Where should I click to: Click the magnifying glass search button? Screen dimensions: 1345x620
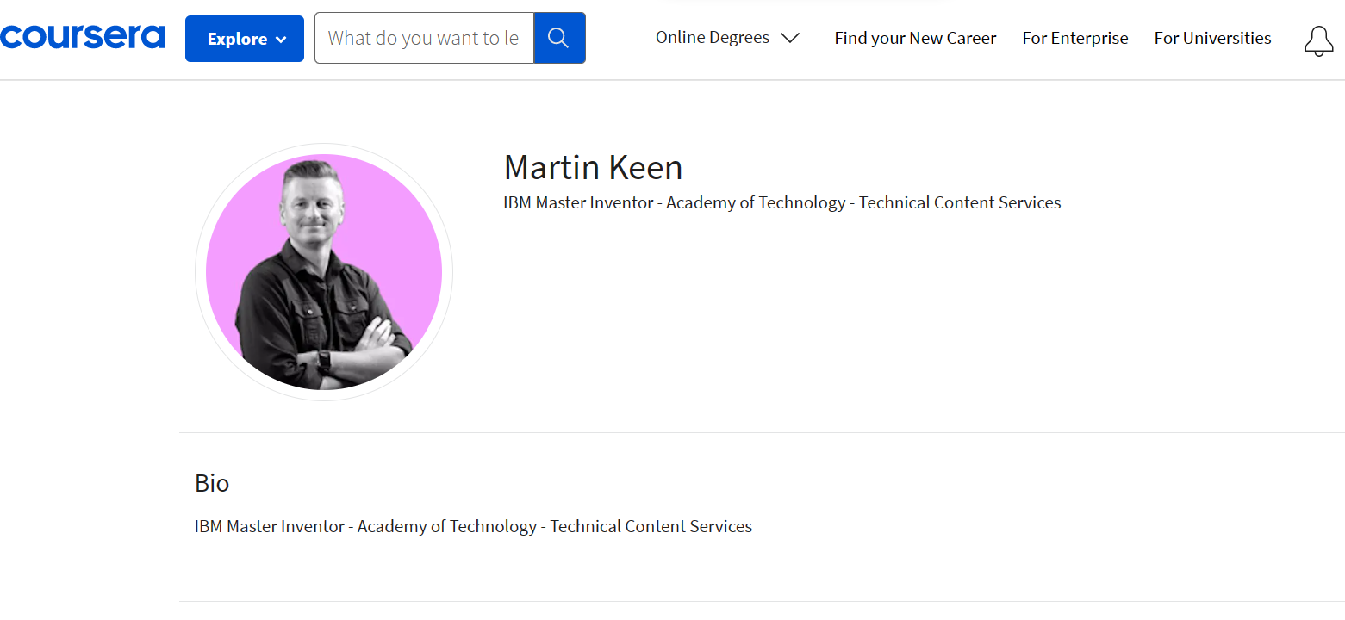click(559, 38)
